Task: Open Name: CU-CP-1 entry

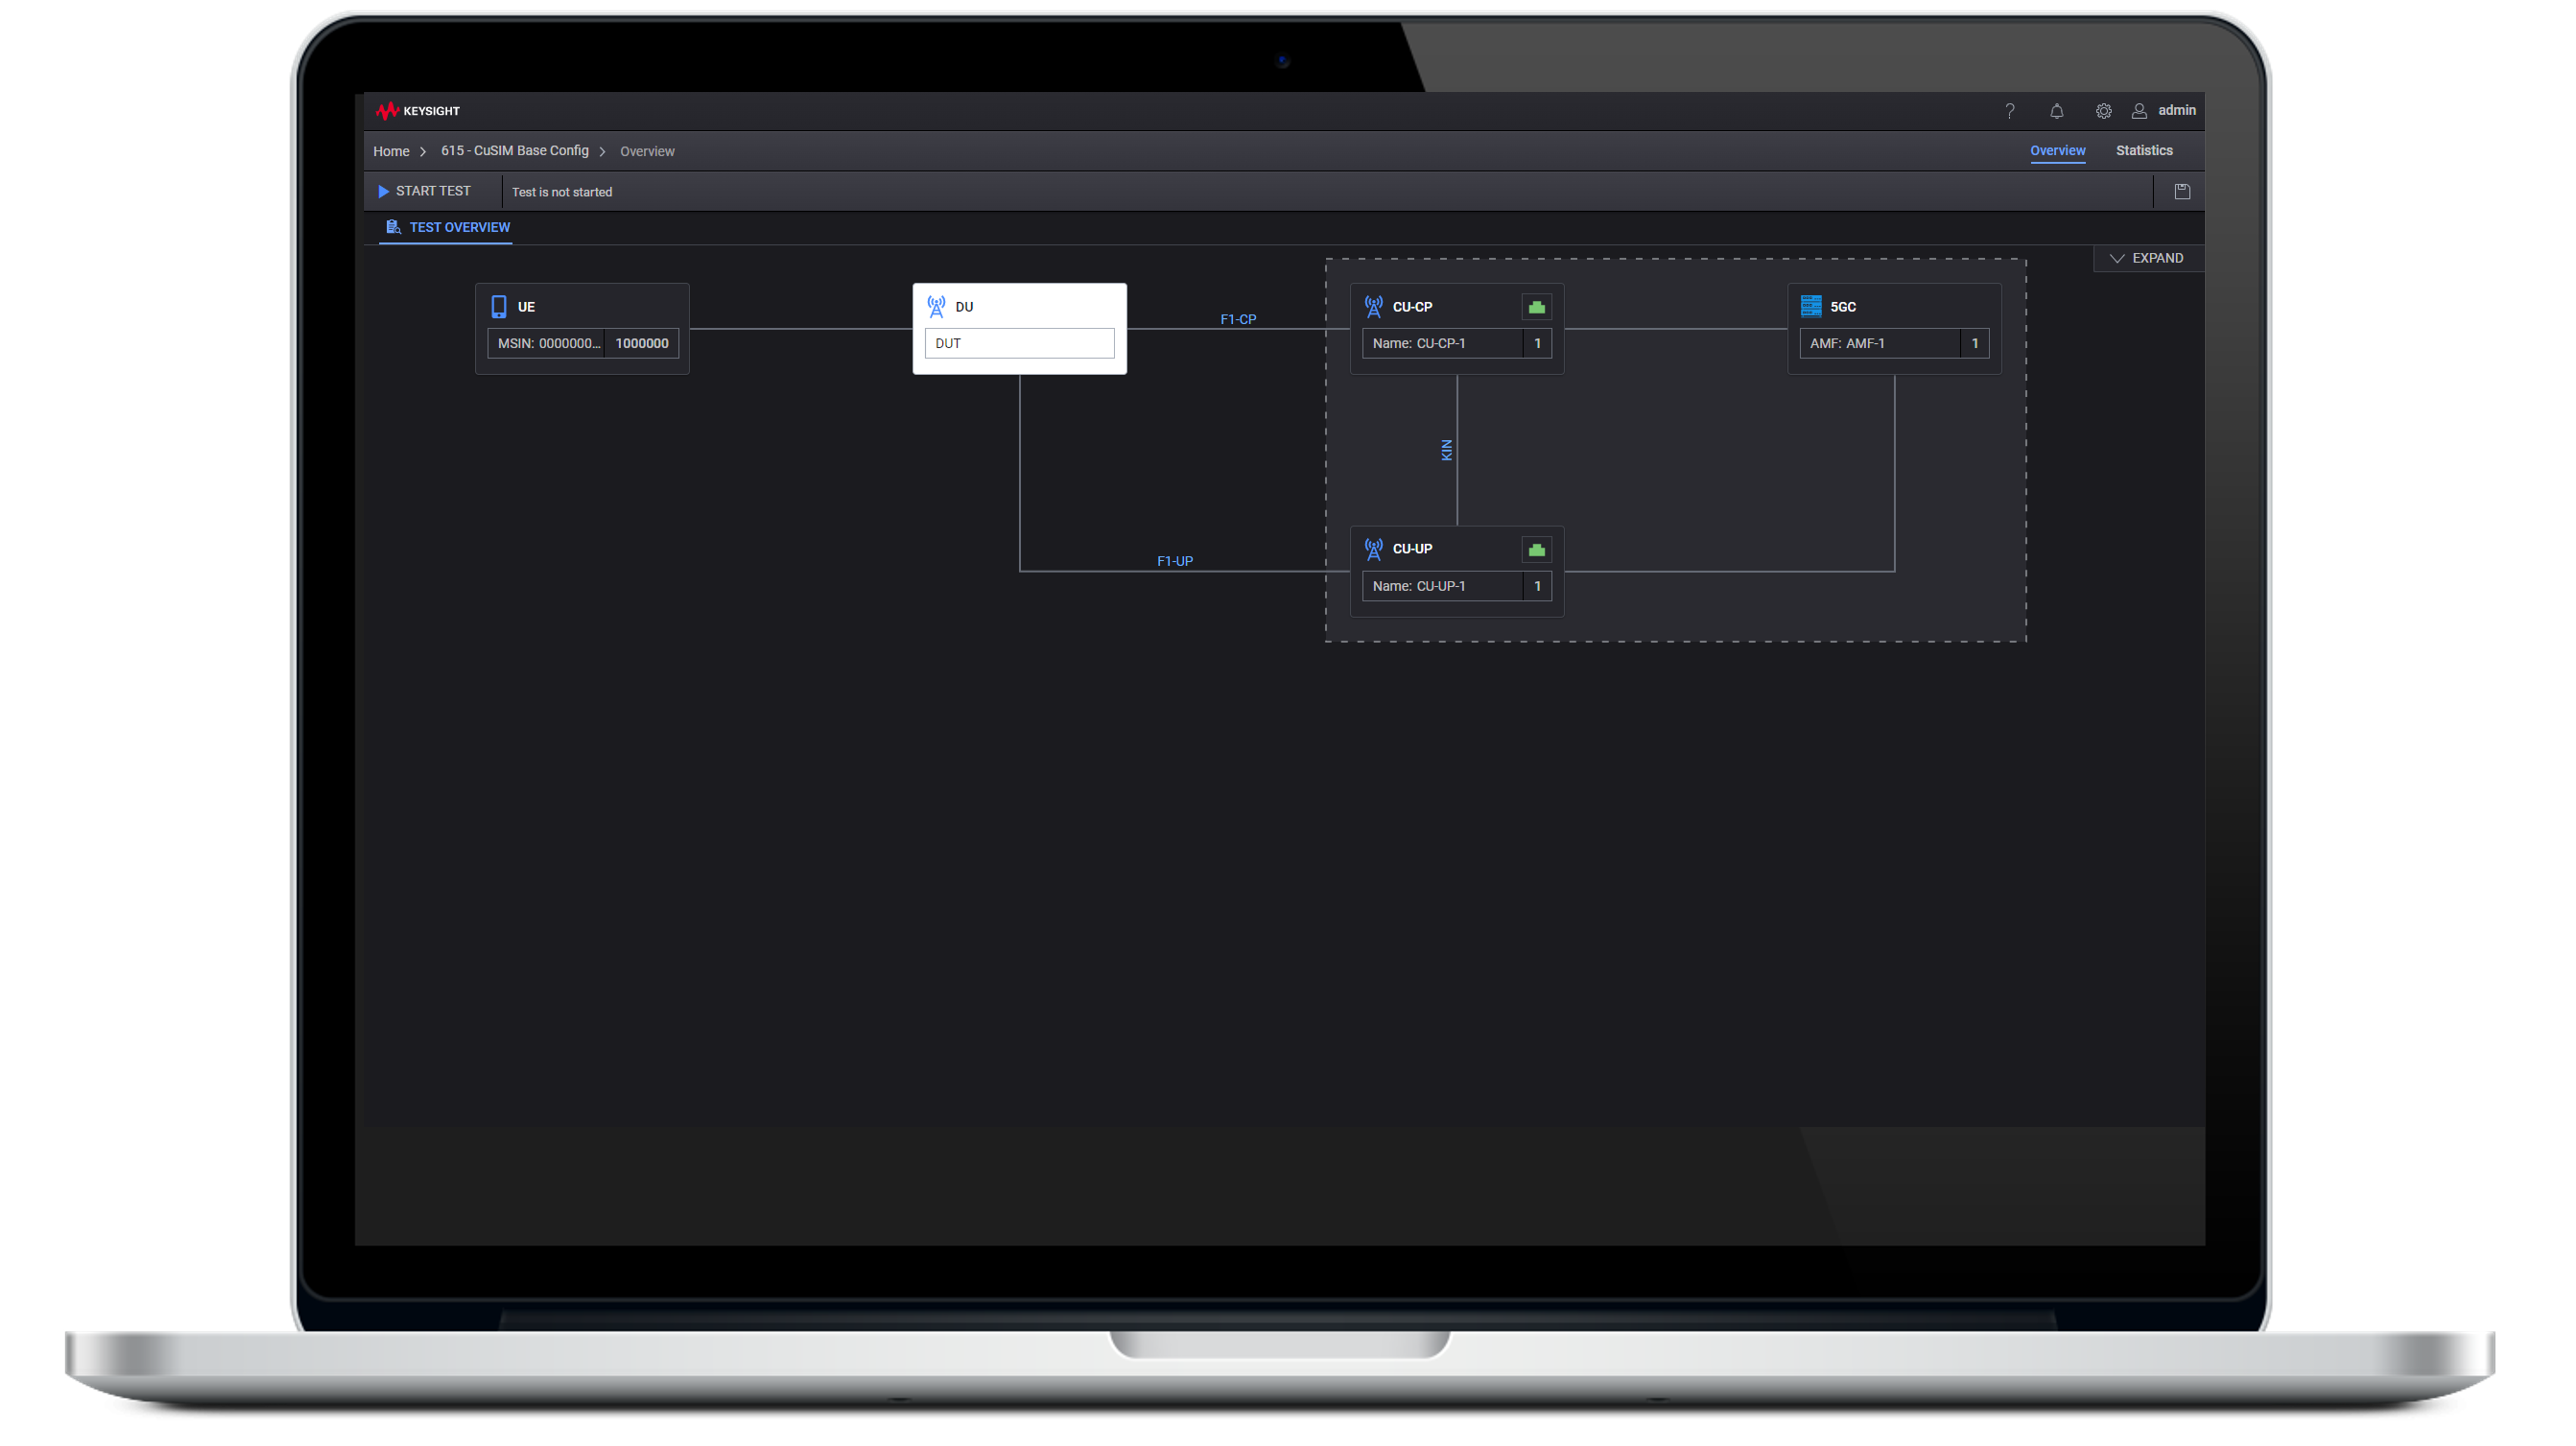Action: (1442, 343)
